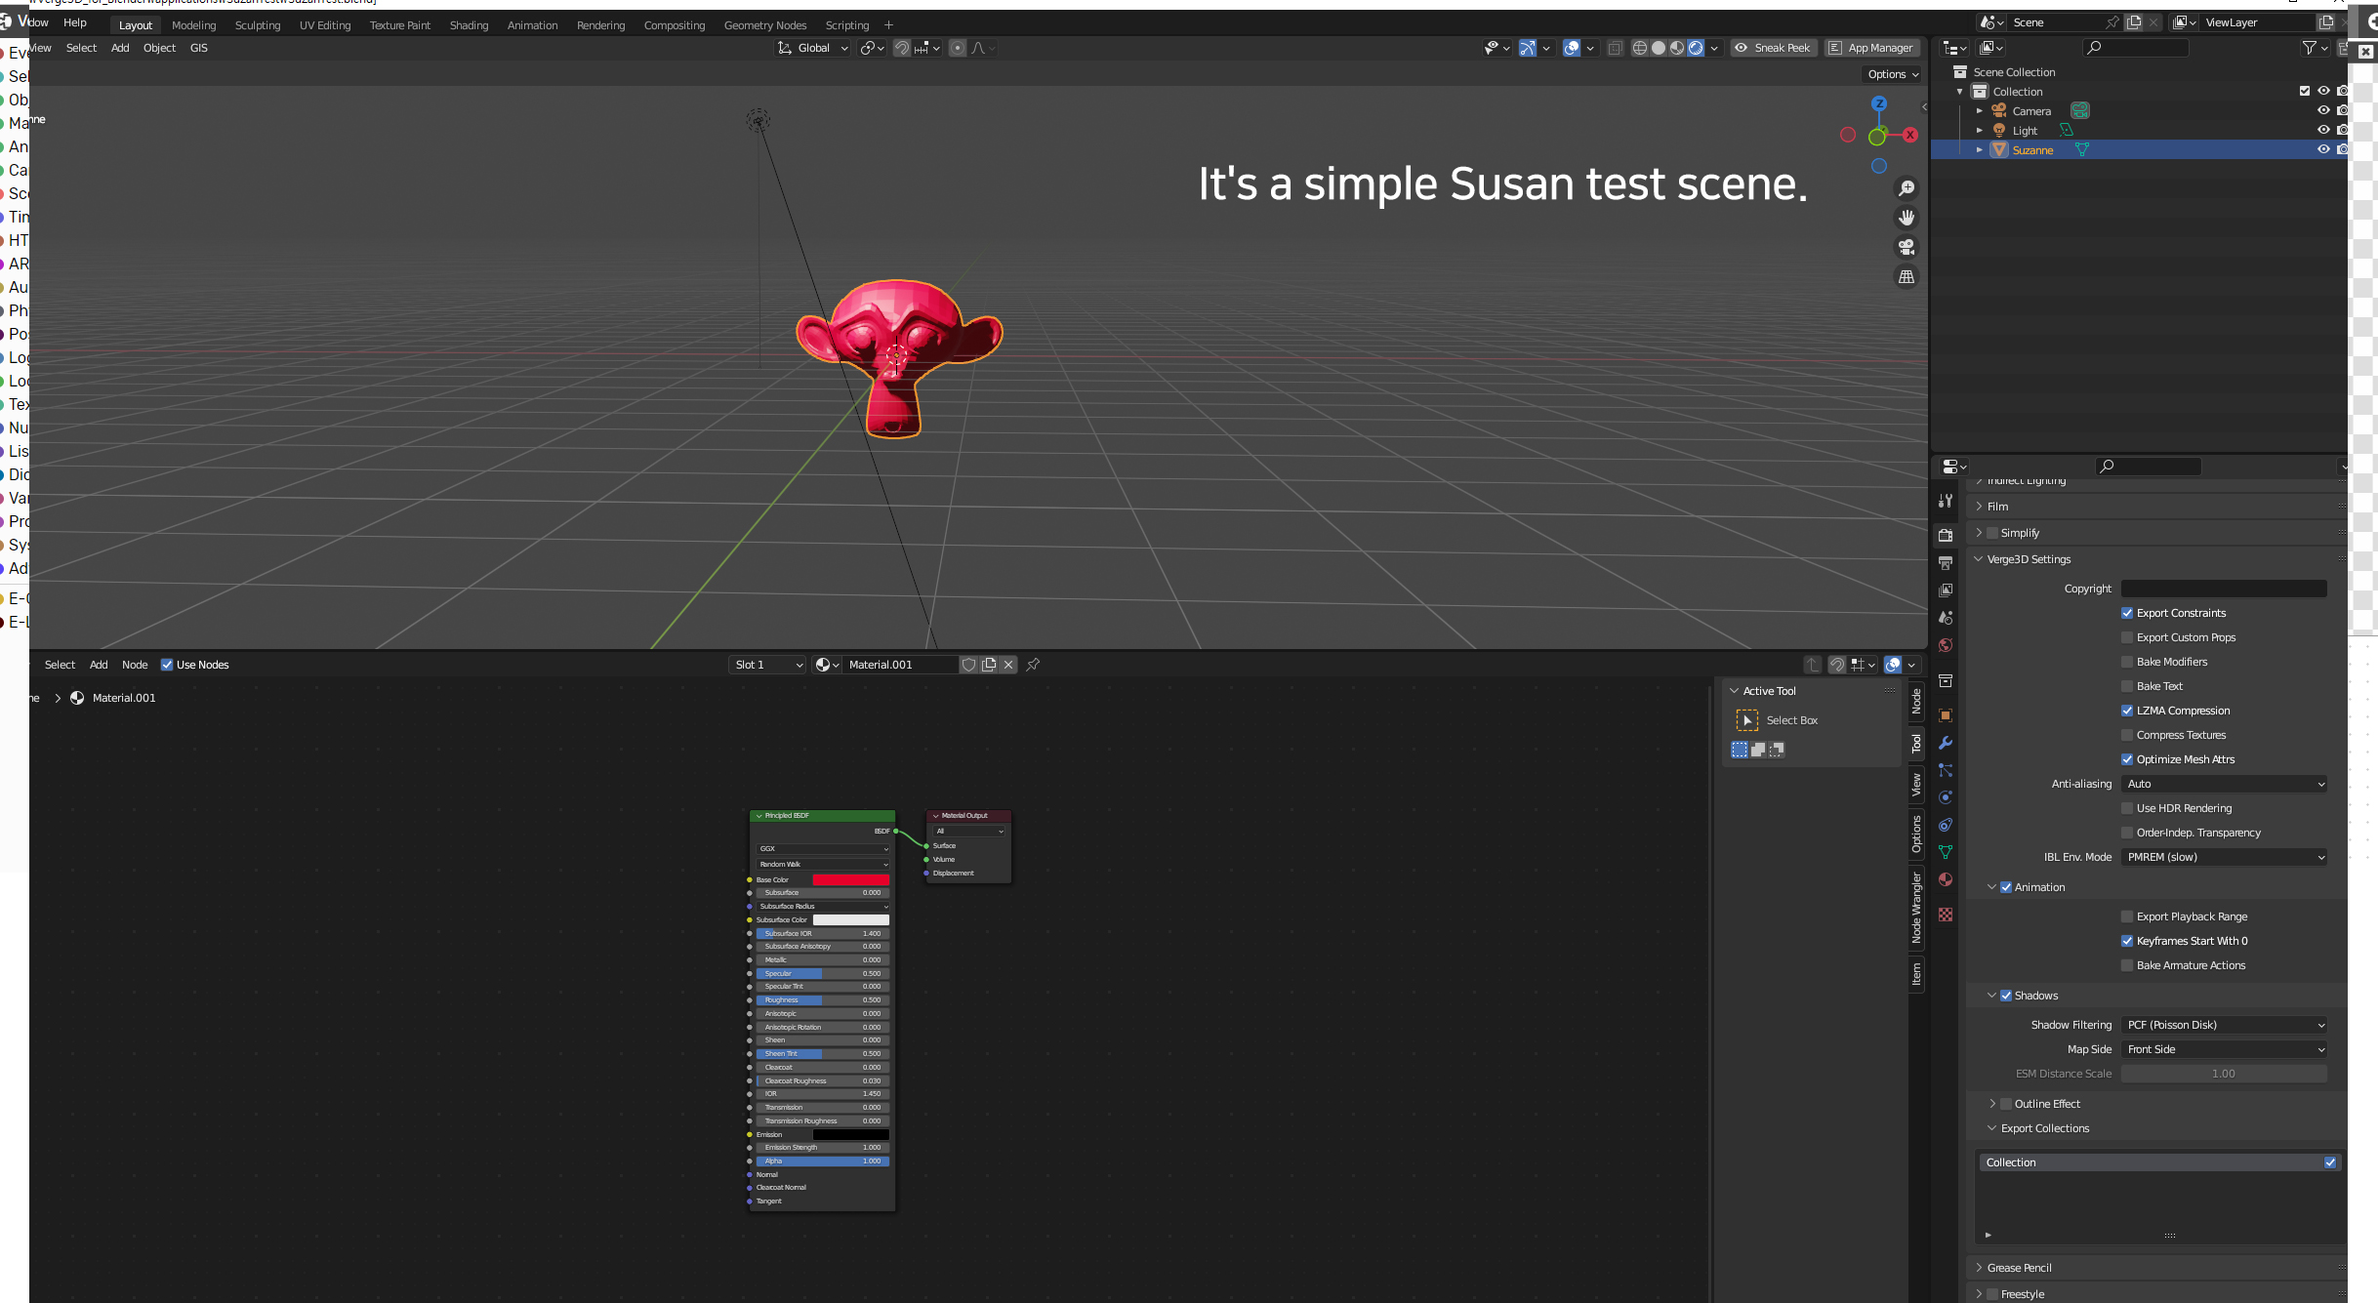Open the Object properties tab

[x=1946, y=715]
